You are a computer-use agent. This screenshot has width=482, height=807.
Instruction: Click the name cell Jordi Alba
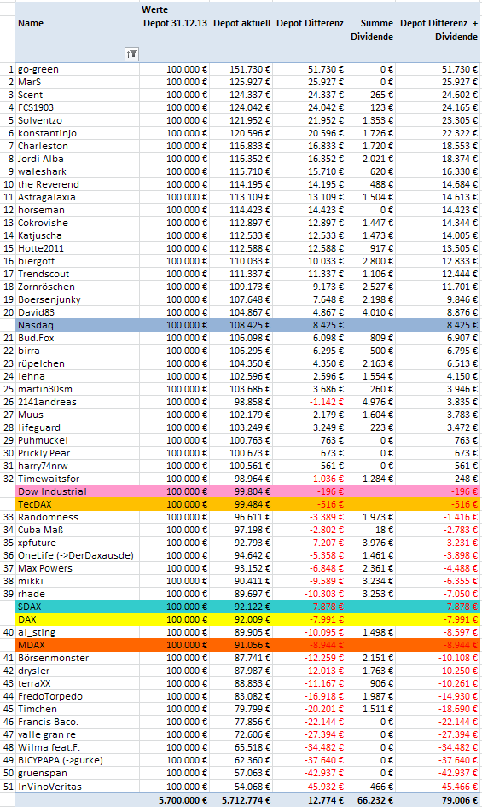(41, 159)
